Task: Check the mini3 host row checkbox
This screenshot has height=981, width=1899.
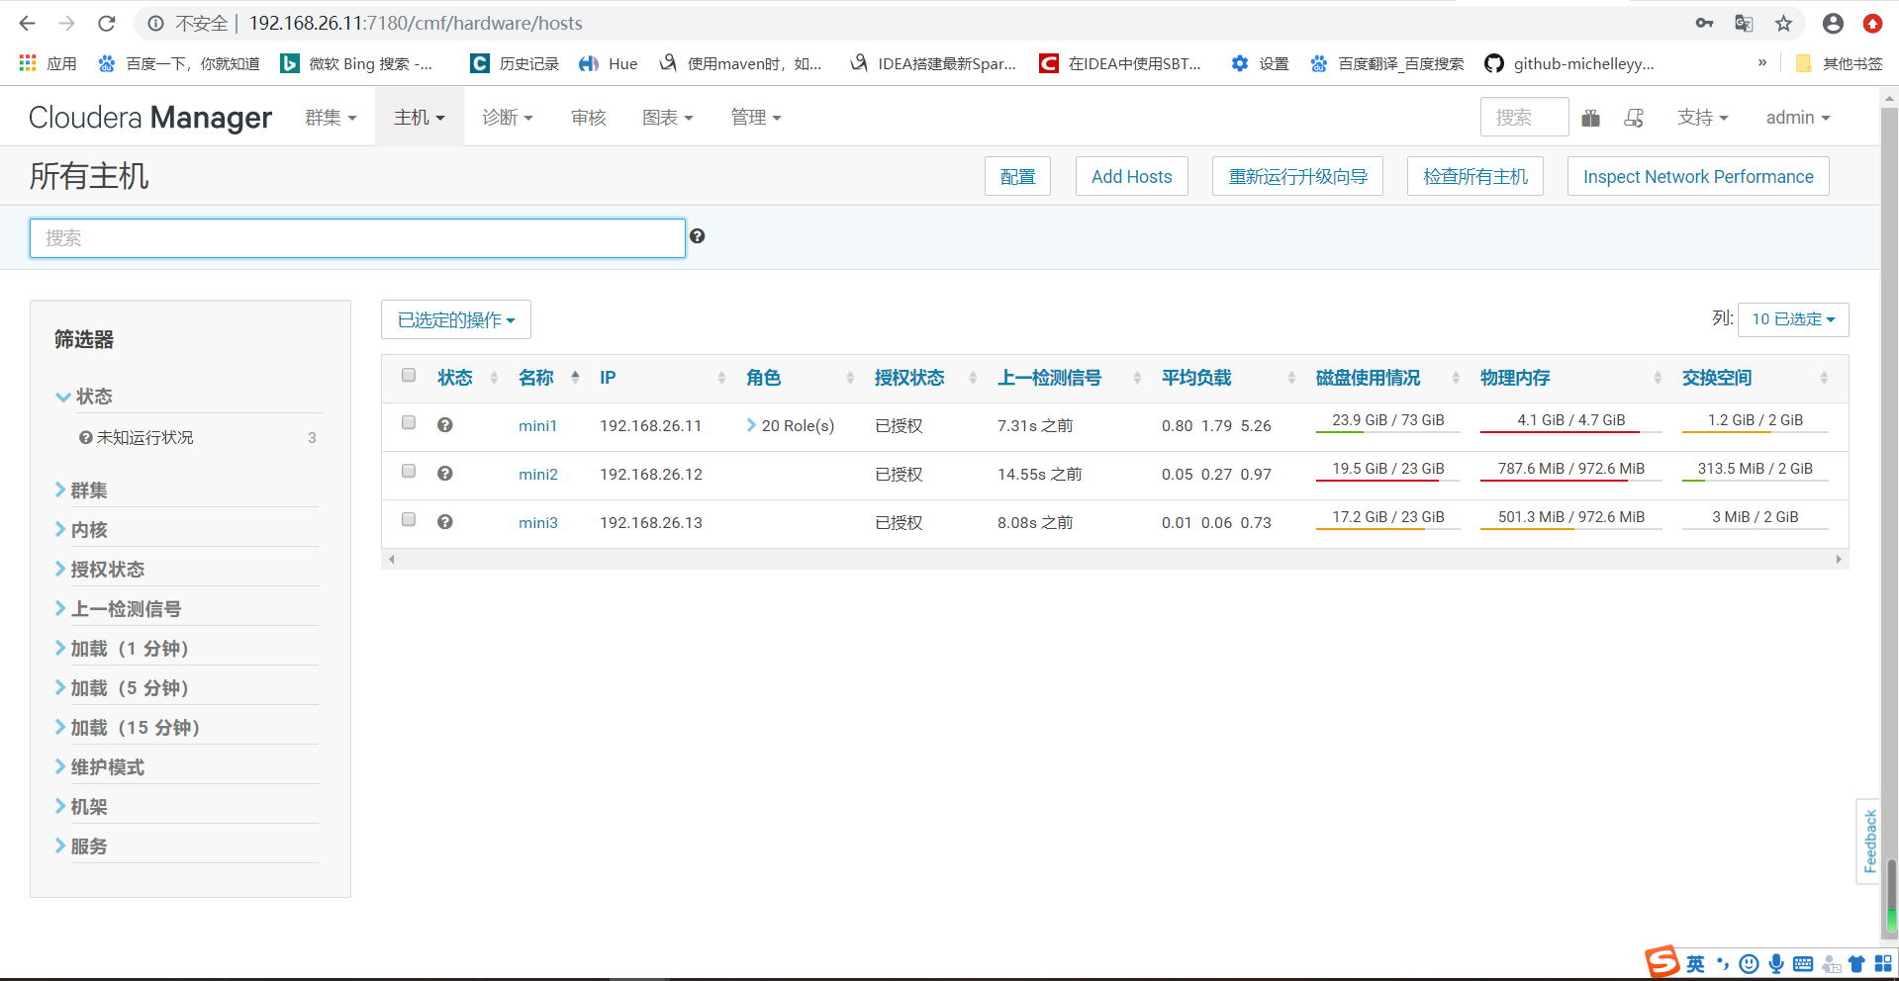Action: click(409, 519)
